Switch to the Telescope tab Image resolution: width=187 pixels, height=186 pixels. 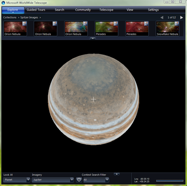pos(106,10)
